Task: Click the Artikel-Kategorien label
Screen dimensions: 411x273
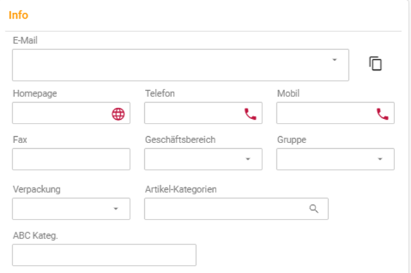Action: pos(181,189)
